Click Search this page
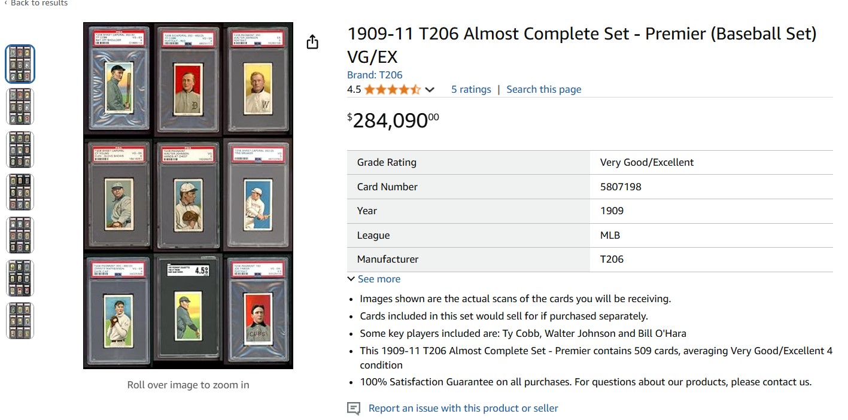The width and height of the screenshot is (848, 420). (543, 89)
